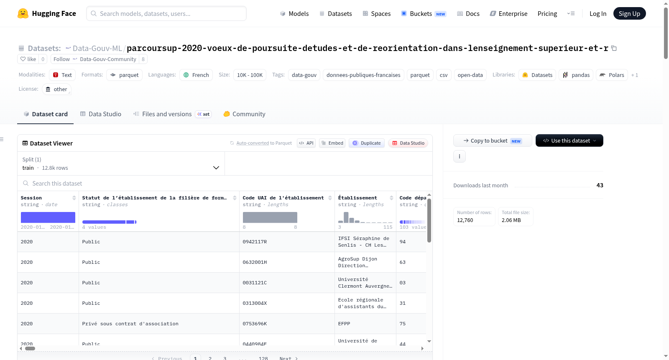Click the Session date histogram bar

(x=48, y=217)
